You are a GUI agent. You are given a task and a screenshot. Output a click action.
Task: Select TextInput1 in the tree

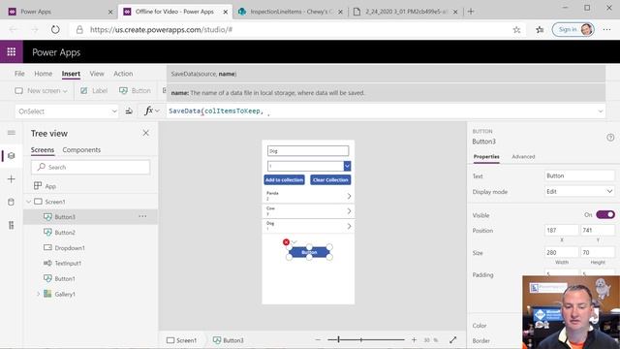click(x=68, y=263)
